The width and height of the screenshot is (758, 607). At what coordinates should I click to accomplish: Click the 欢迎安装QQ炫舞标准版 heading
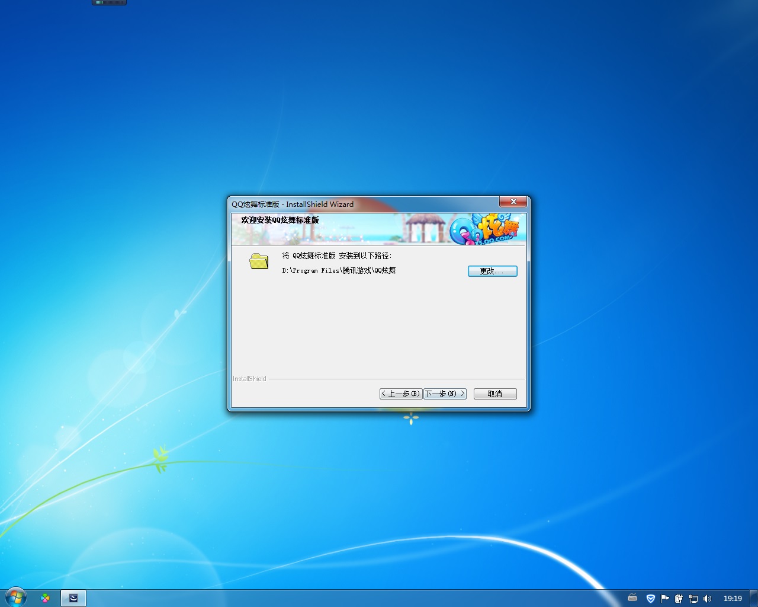[x=280, y=220]
